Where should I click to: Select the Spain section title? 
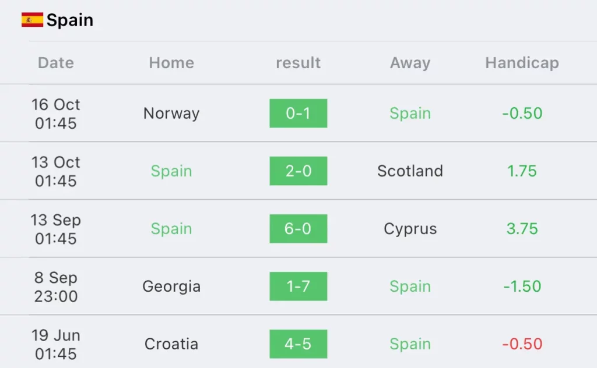coord(70,20)
